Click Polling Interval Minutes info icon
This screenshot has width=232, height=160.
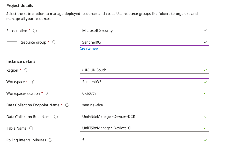(x=50, y=140)
